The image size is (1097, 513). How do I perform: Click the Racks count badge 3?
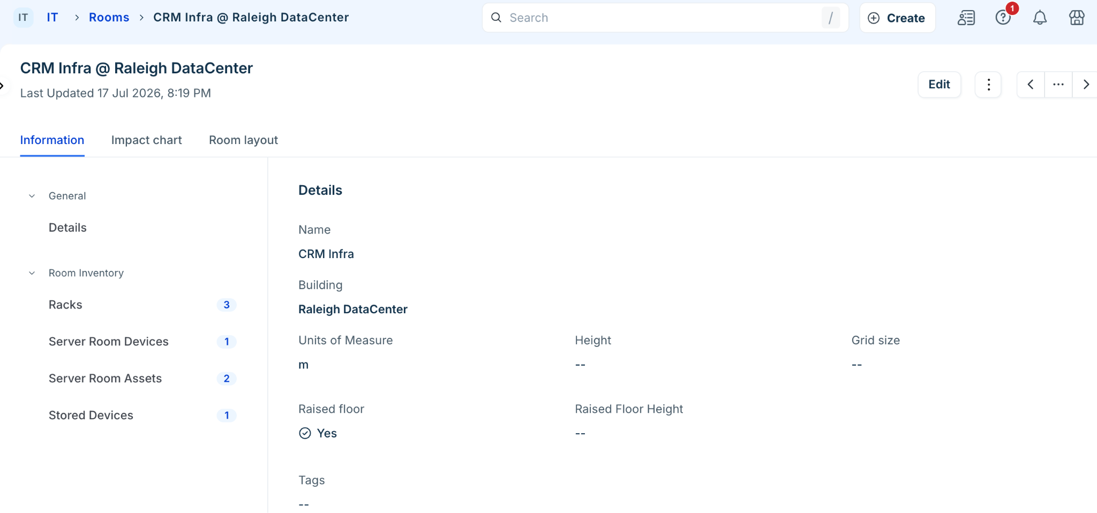(x=227, y=305)
